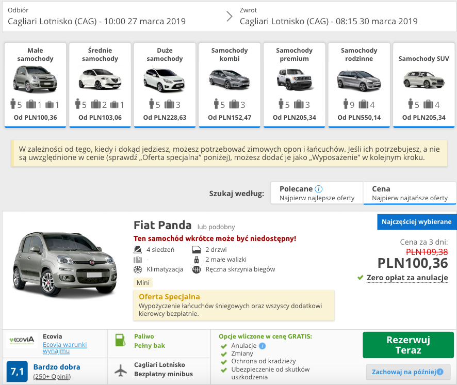
Task: Select Małe samochody category card
Action: 35,85
